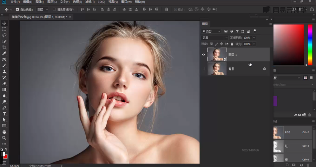Open the 正常 blend mode dropdown
316x167 pixels.
pyautogui.click(x=215, y=38)
